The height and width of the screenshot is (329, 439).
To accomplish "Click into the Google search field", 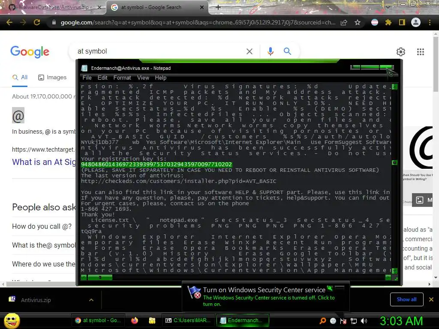I will 159,51.
